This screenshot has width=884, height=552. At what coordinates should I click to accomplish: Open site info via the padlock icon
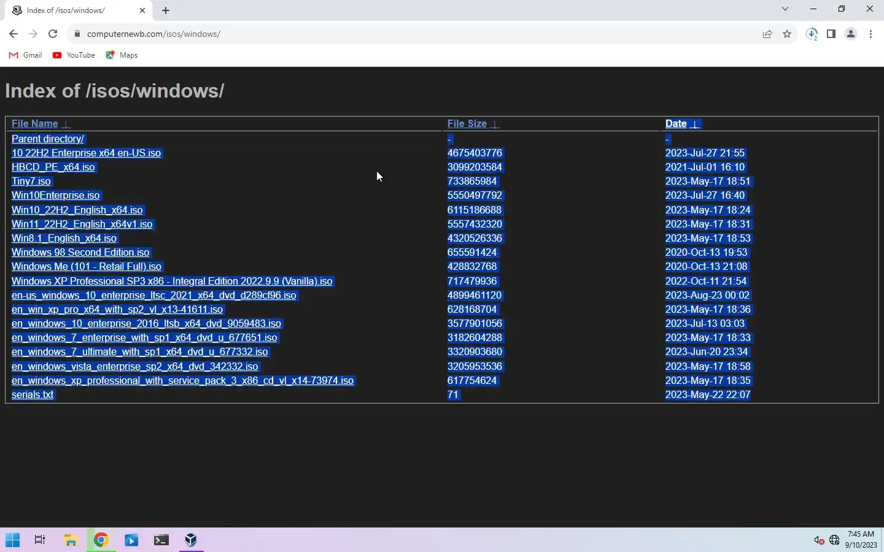[77, 34]
